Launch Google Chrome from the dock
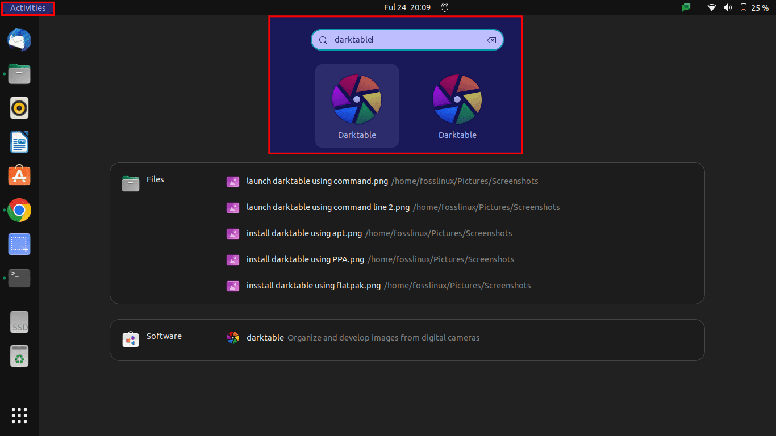This screenshot has width=776, height=436. (x=19, y=210)
